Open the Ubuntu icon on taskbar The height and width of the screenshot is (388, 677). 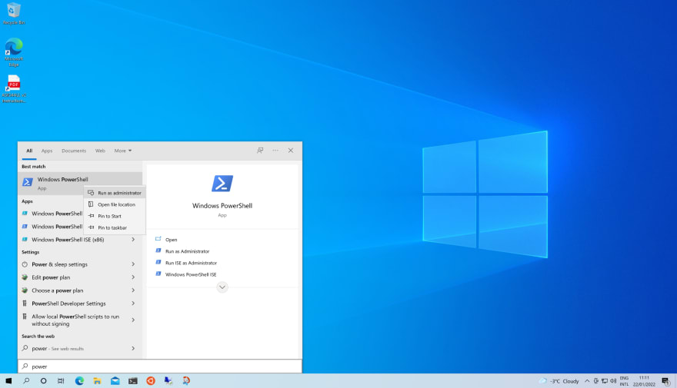pyautogui.click(x=151, y=380)
